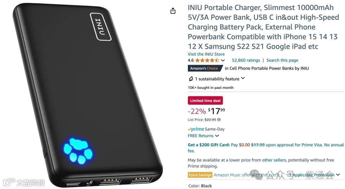This screenshot has width=345, height=189.
Task: Expand the FREE Returns chevron
Action: (x=217, y=136)
